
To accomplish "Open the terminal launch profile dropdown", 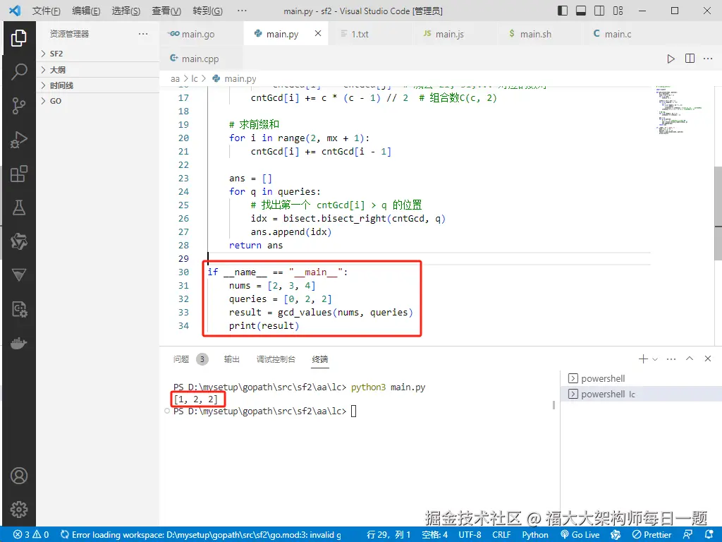I will tap(655, 359).
